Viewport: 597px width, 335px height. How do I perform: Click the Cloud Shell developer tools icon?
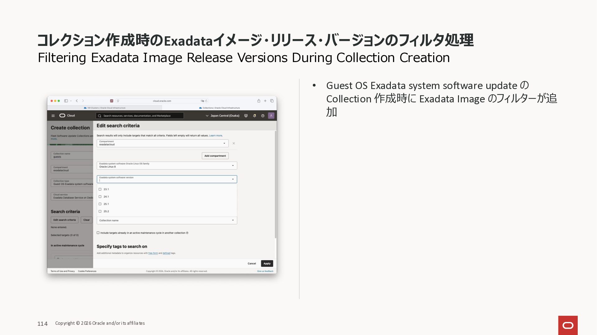(x=246, y=116)
